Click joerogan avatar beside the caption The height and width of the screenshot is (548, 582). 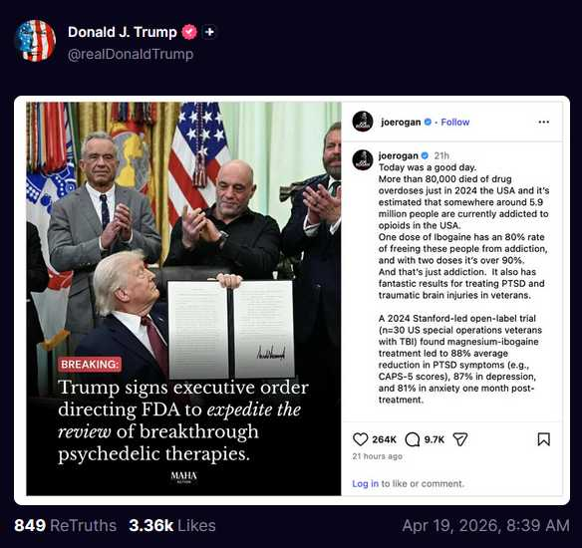pos(363,159)
